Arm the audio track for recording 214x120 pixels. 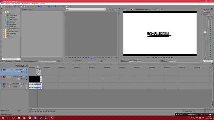[x=8, y=84]
